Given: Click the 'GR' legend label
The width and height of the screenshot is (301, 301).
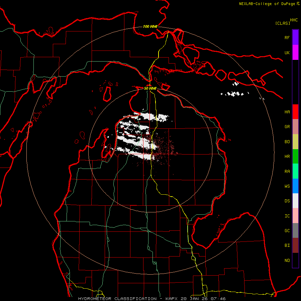Looking at the screenshot, I should pyautogui.click(x=287, y=127).
